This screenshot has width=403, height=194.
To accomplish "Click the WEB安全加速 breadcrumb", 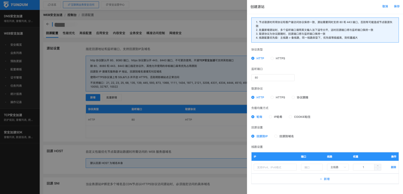I will (53, 15).
